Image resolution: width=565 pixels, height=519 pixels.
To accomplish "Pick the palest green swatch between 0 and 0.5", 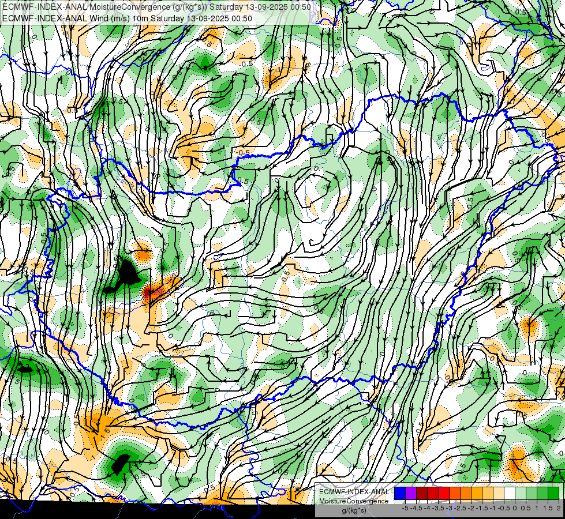I will coord(521,494).
